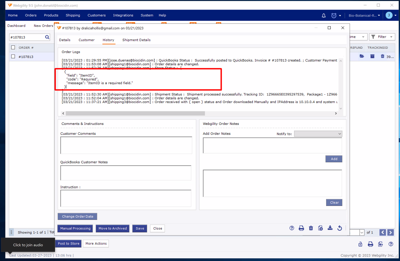Click the lock icon in main window footer
This screenshot has width=400, height=261.
[x=360, y=244]
